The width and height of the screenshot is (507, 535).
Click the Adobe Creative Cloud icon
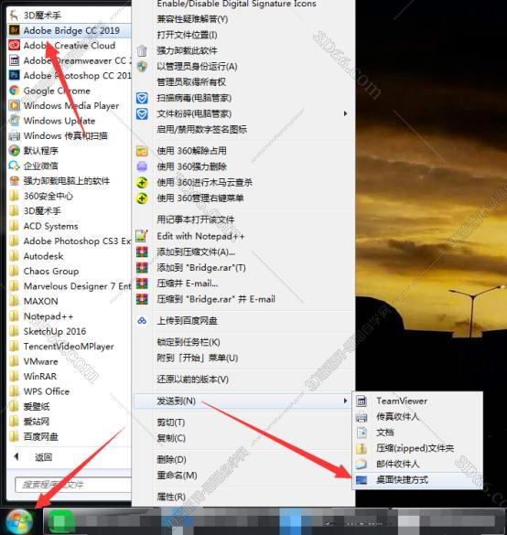point(14,46)
